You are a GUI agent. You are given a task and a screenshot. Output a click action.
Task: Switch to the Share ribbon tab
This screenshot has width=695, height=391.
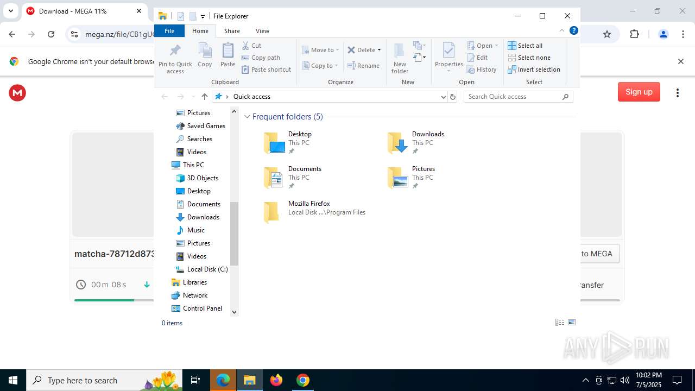coord(232,31)
